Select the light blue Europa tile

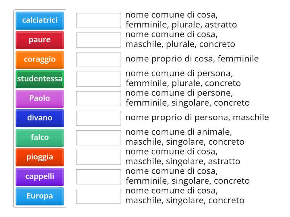pyautogui.click(x=39, y=196)
